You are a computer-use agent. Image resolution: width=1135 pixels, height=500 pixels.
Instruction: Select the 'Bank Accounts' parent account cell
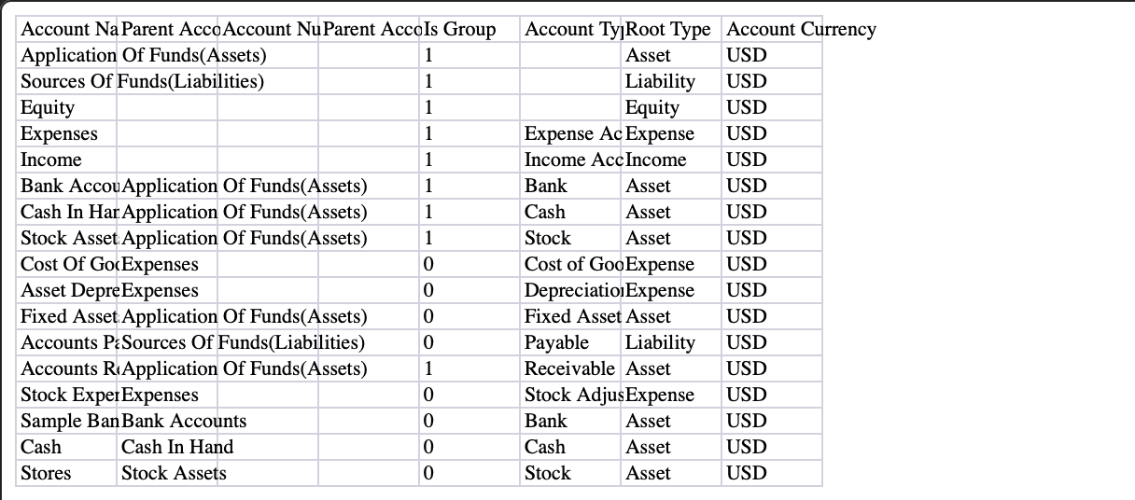coord(184,421)
